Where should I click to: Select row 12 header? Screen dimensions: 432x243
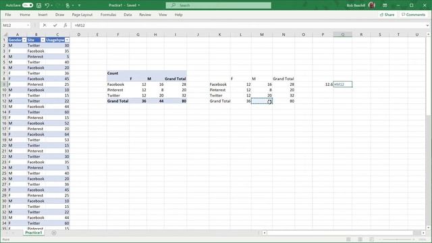point(4,101)
